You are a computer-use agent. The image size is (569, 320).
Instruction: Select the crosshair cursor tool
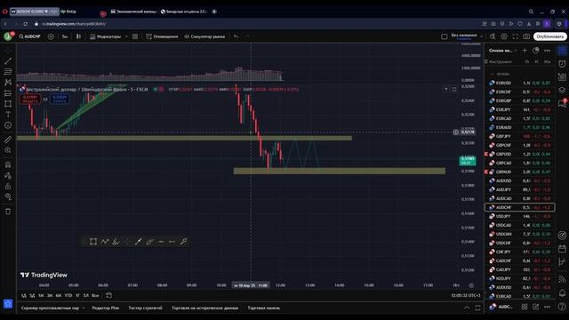coord(8,51)
